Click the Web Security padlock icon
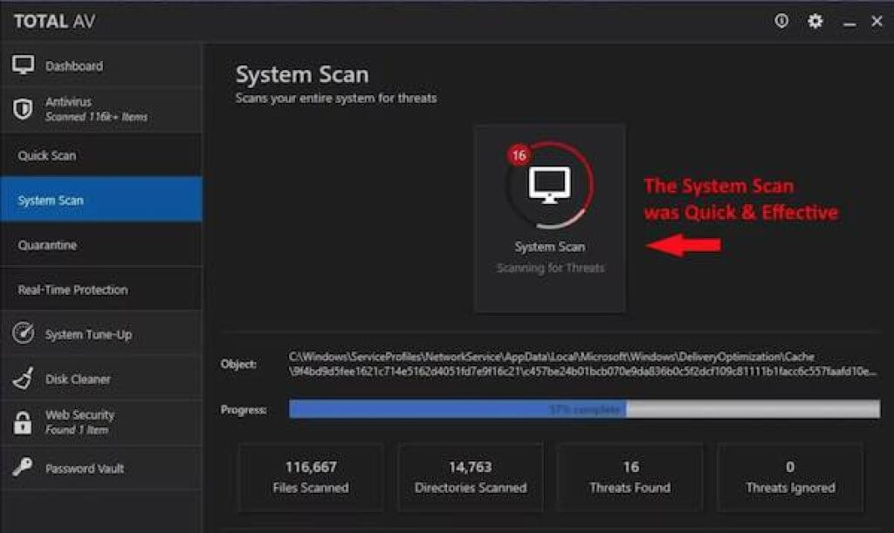The image size is (894, 533). pyautogui.click(x=24, y=422)
